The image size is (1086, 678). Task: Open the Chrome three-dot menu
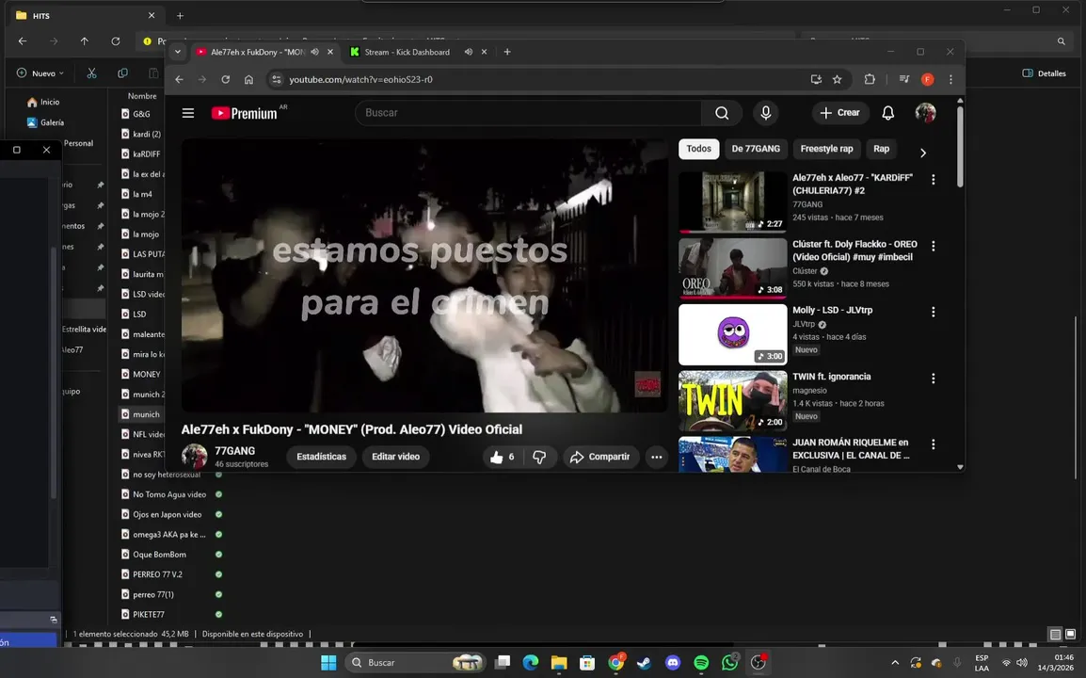tap(950, 80)
